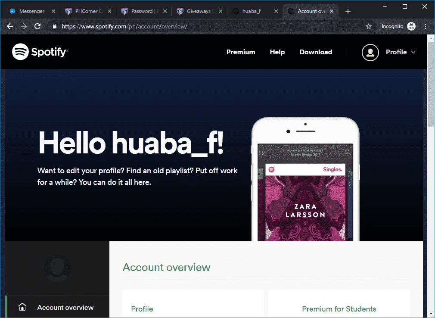This screenshot has height=318, width=435.
Task: Click the Messenger tab favicon
Action: pos(12,11)
